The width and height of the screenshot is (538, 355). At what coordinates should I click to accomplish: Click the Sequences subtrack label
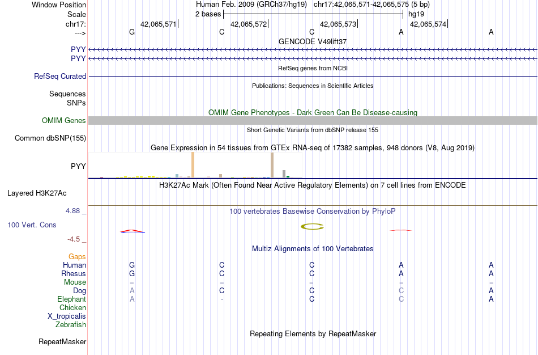coord(67,94)
